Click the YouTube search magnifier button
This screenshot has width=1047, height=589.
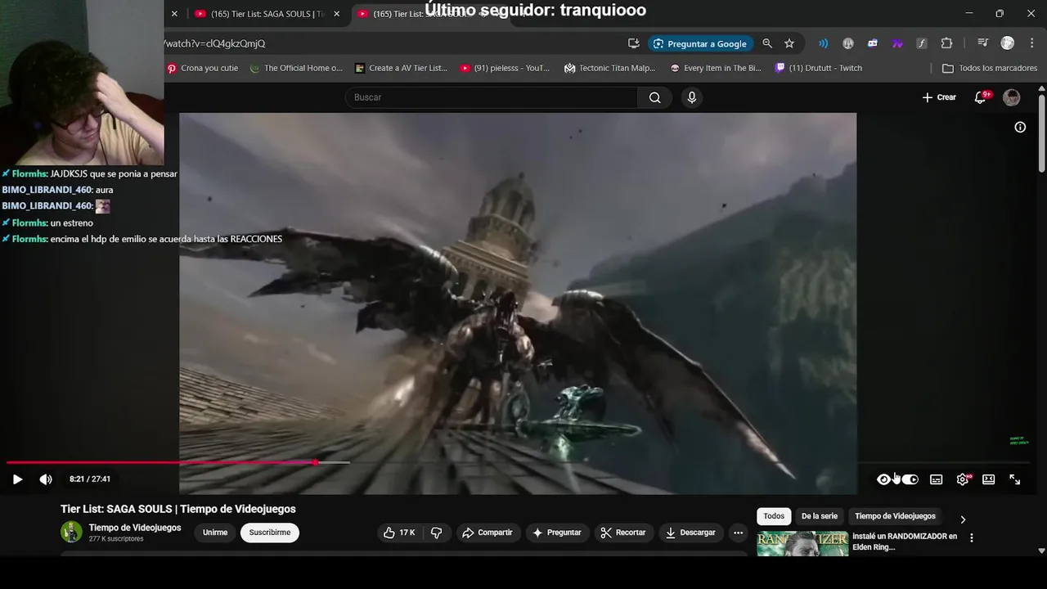(655, 97)
